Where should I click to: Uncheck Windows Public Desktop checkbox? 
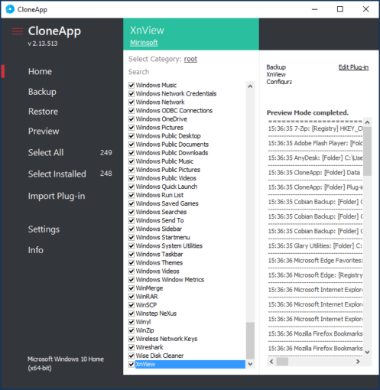click(132, 136)
